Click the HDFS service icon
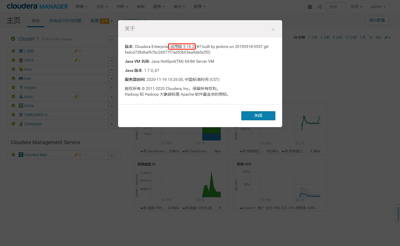Viewport: 400px width, 246px height. 21,60
